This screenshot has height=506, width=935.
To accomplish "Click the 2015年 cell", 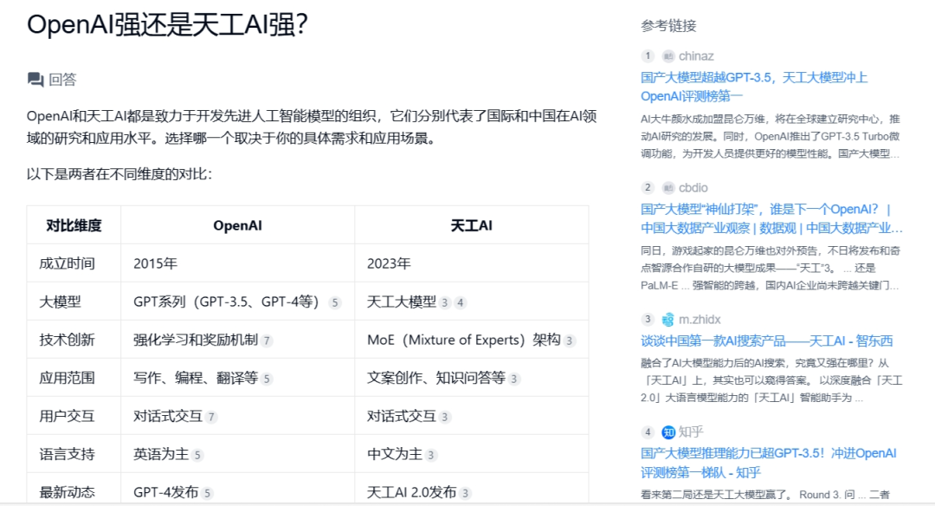I will click(155, 263).
